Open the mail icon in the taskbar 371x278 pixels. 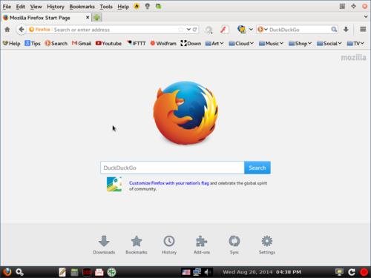tap(99, 272)
